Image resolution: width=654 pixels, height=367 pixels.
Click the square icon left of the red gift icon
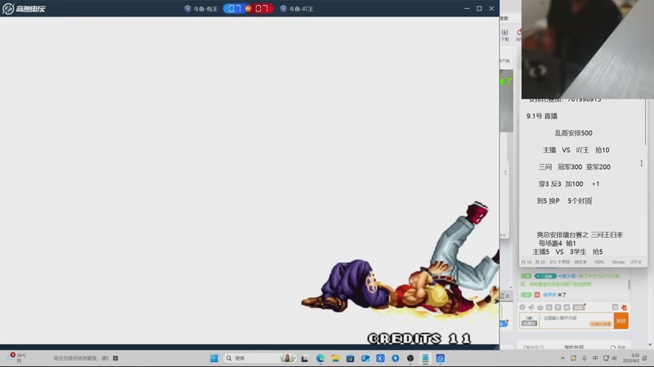[615, 307]
